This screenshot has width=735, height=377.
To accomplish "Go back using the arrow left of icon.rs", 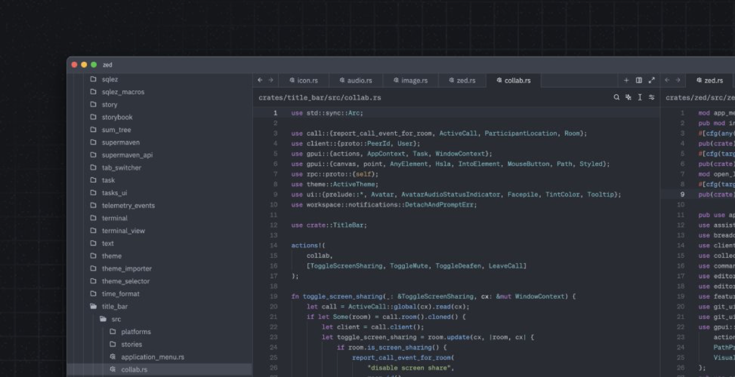I will tap(260, 80).
